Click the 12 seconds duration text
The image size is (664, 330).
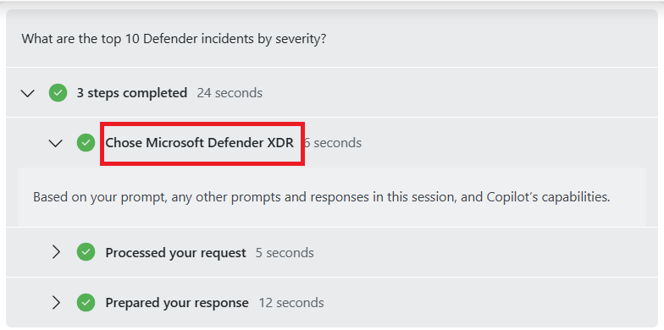(291, 303)
